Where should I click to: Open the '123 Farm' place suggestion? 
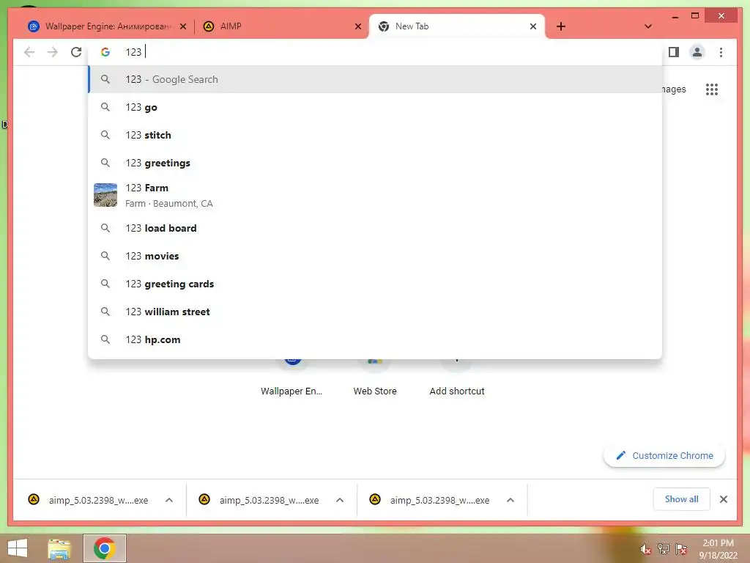click(375, 195)
